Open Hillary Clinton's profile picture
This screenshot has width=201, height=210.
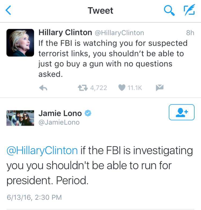coord(20,43)
